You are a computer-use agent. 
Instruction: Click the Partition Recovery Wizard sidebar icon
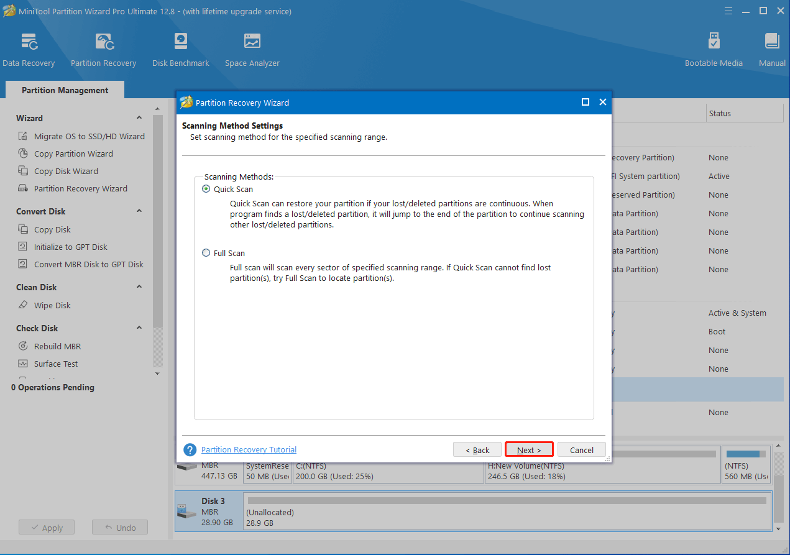tap(23, 188)
